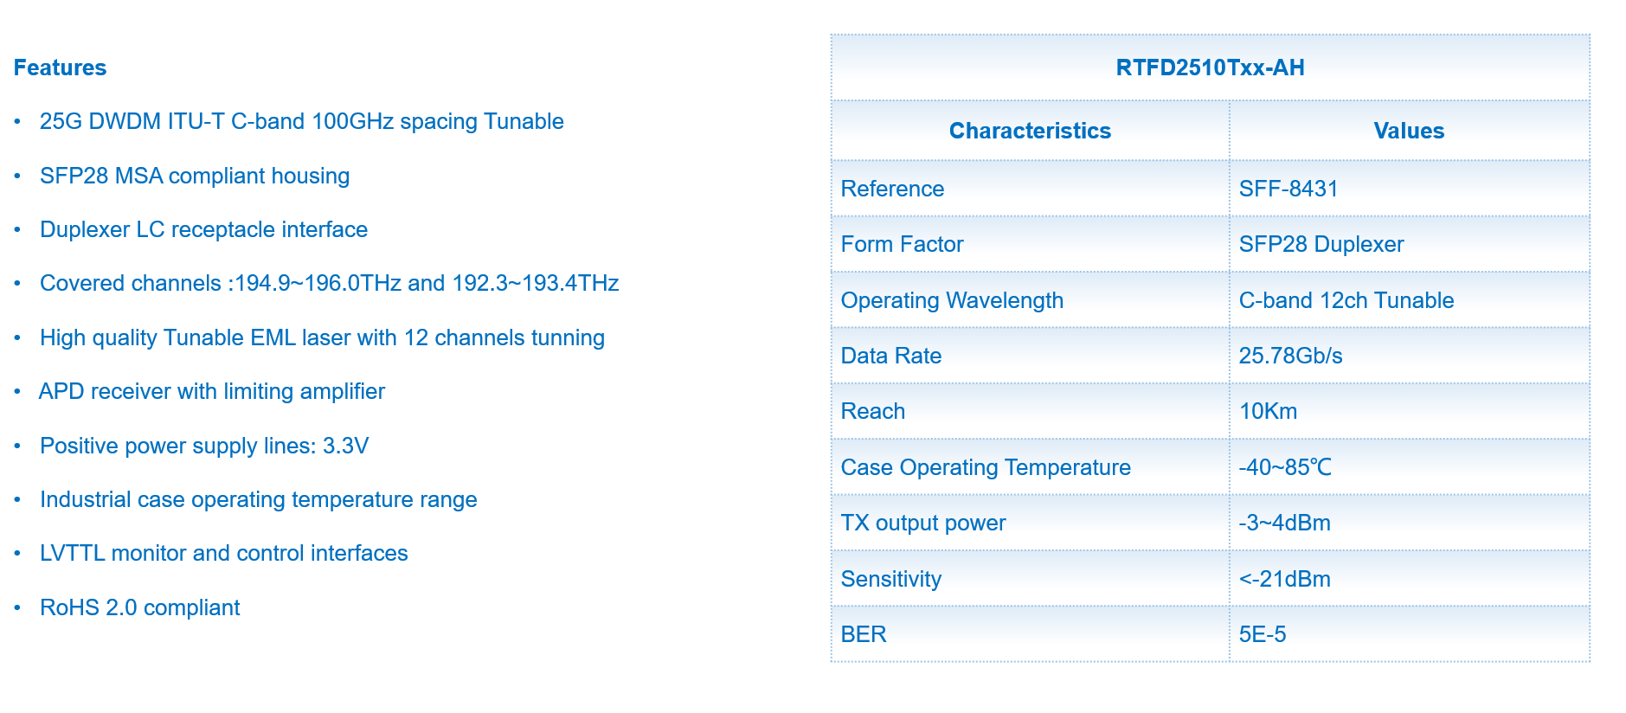The height and width of the screenshot is (713, 1626).
Task: Click the SFF-8431 reference value
Action: pyautogui.click(x=1289, y=189)
